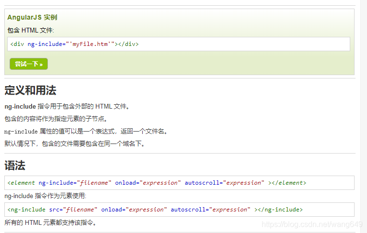Click the '语法' heading
This screenshot has width=367, height=233.
(x=15, y=166)
